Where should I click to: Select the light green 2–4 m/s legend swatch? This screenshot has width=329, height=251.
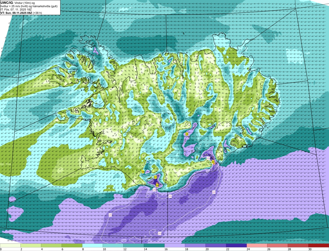click(31, 245)
